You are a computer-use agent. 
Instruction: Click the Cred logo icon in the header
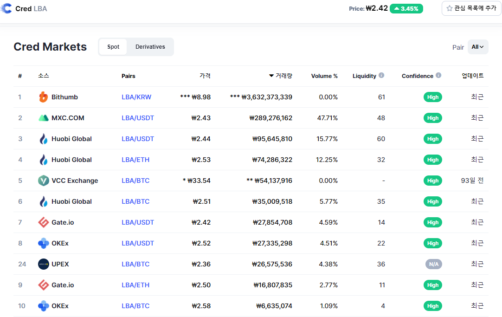tap(6, 8)
